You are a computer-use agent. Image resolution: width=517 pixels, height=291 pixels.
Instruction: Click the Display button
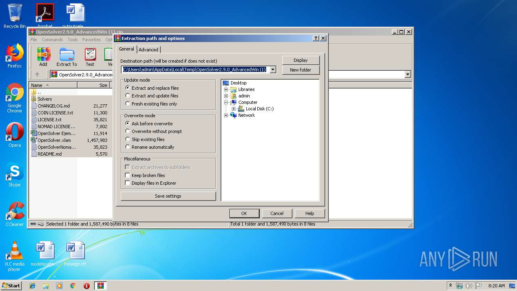(x=301, y=60)
